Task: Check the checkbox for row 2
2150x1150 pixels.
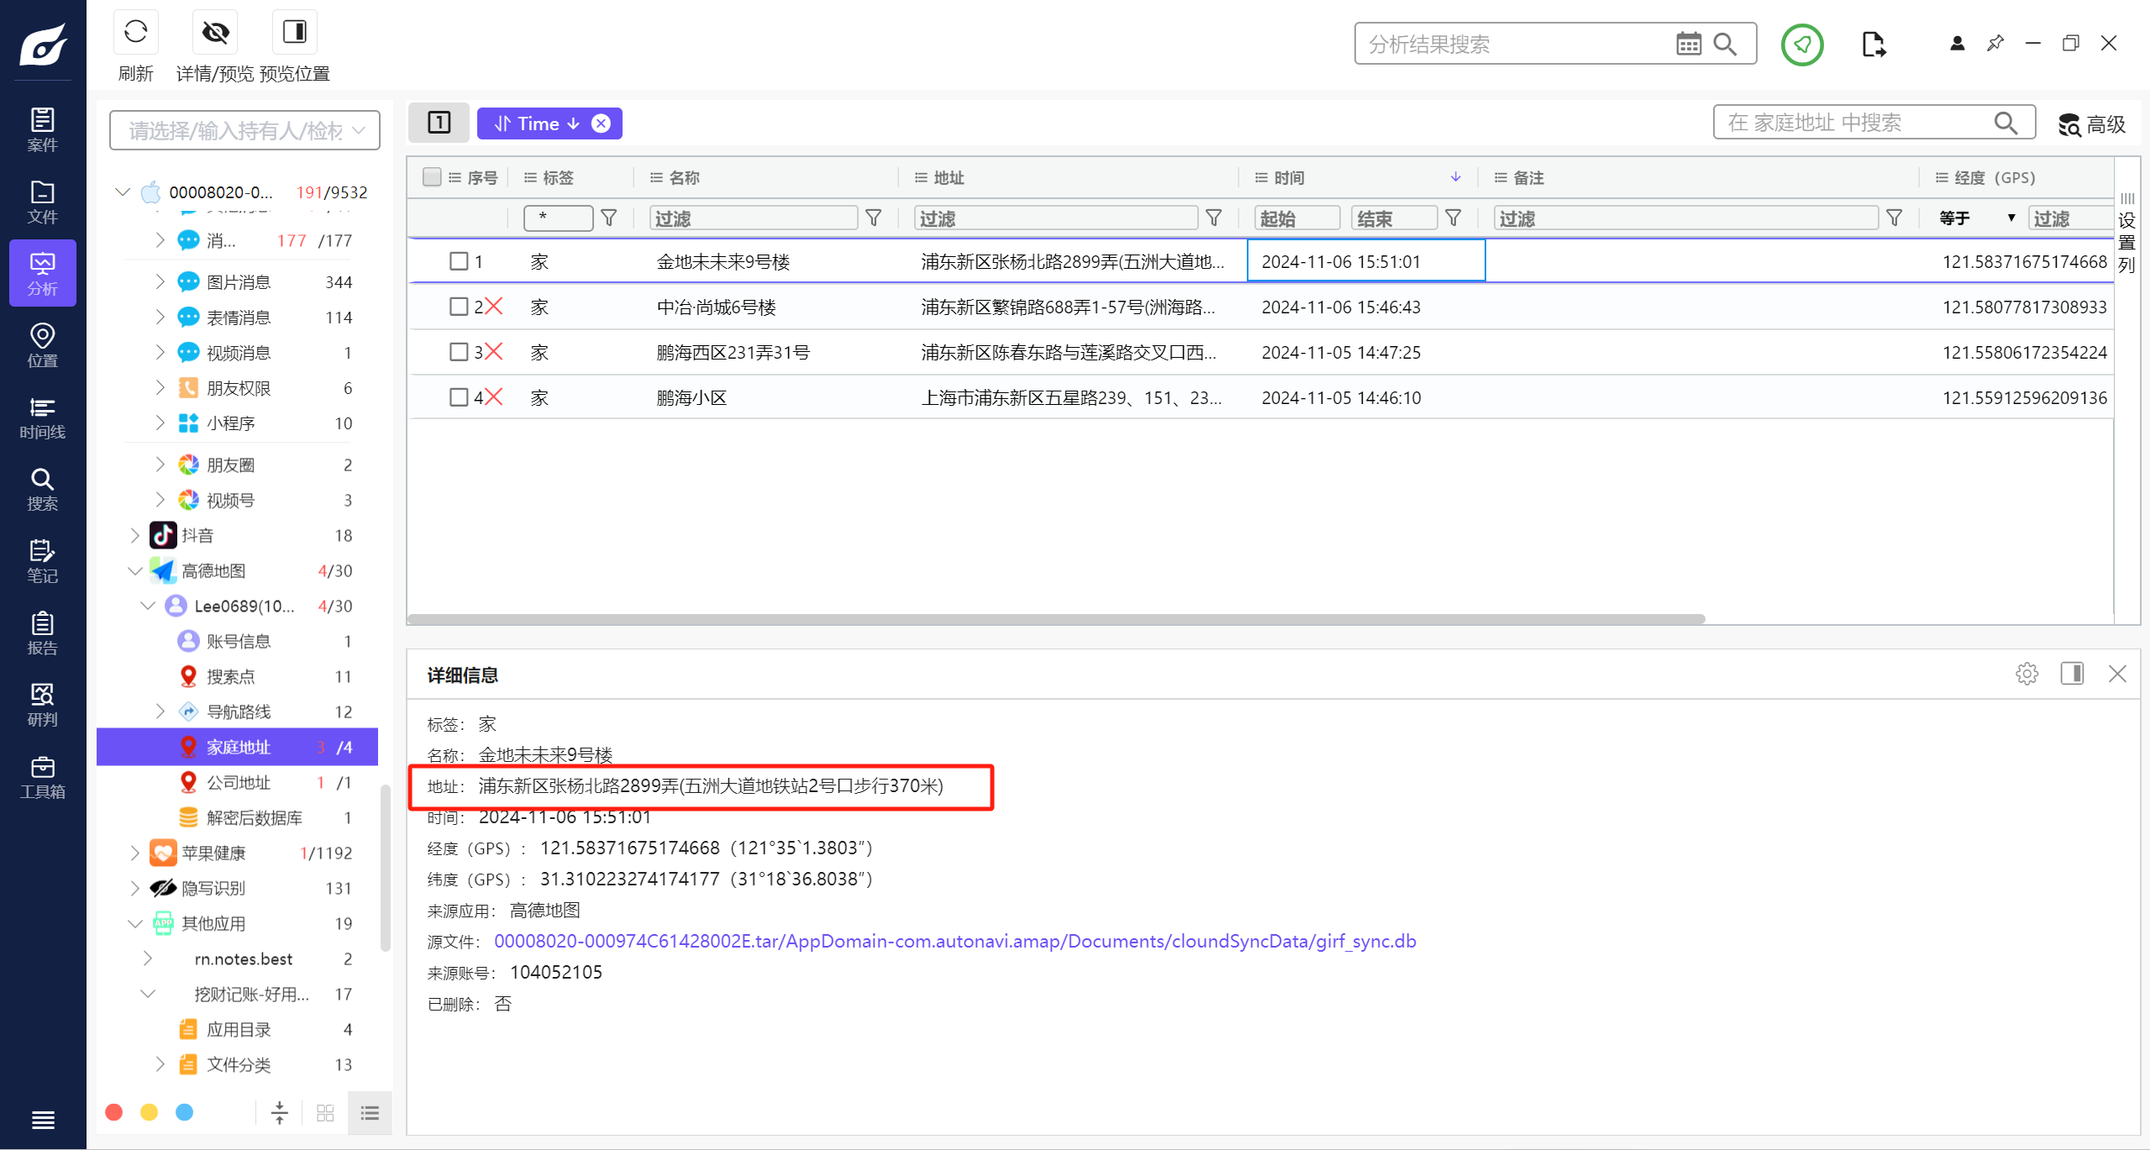Action: tap(459, 307)
